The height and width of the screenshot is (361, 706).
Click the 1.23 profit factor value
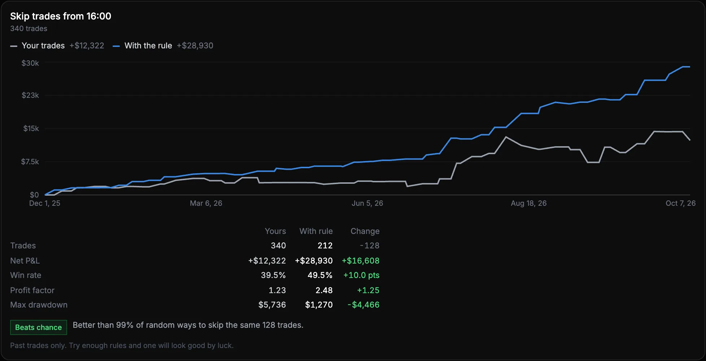[277, 290]
